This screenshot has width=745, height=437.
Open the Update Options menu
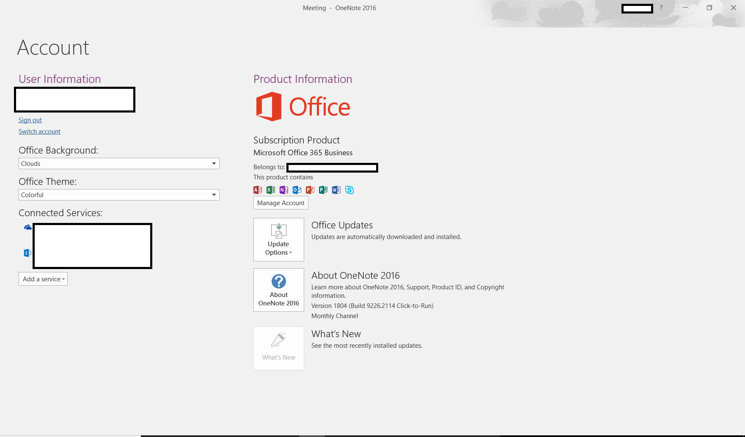click(x=279, y=240)
